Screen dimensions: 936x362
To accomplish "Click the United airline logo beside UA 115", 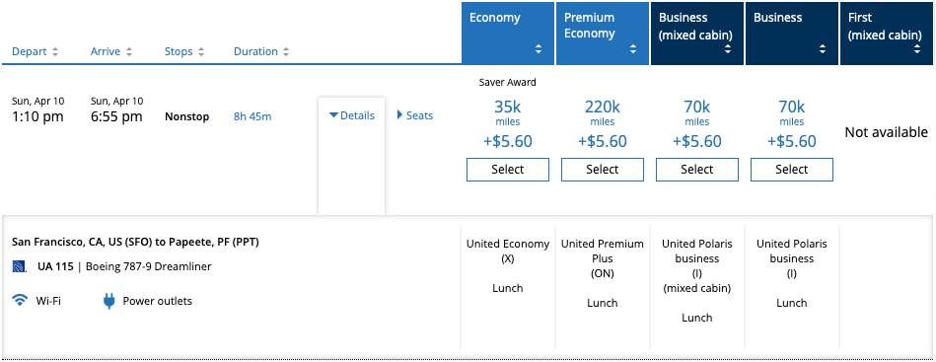I will pyautogui.click(x=19, y=267).
